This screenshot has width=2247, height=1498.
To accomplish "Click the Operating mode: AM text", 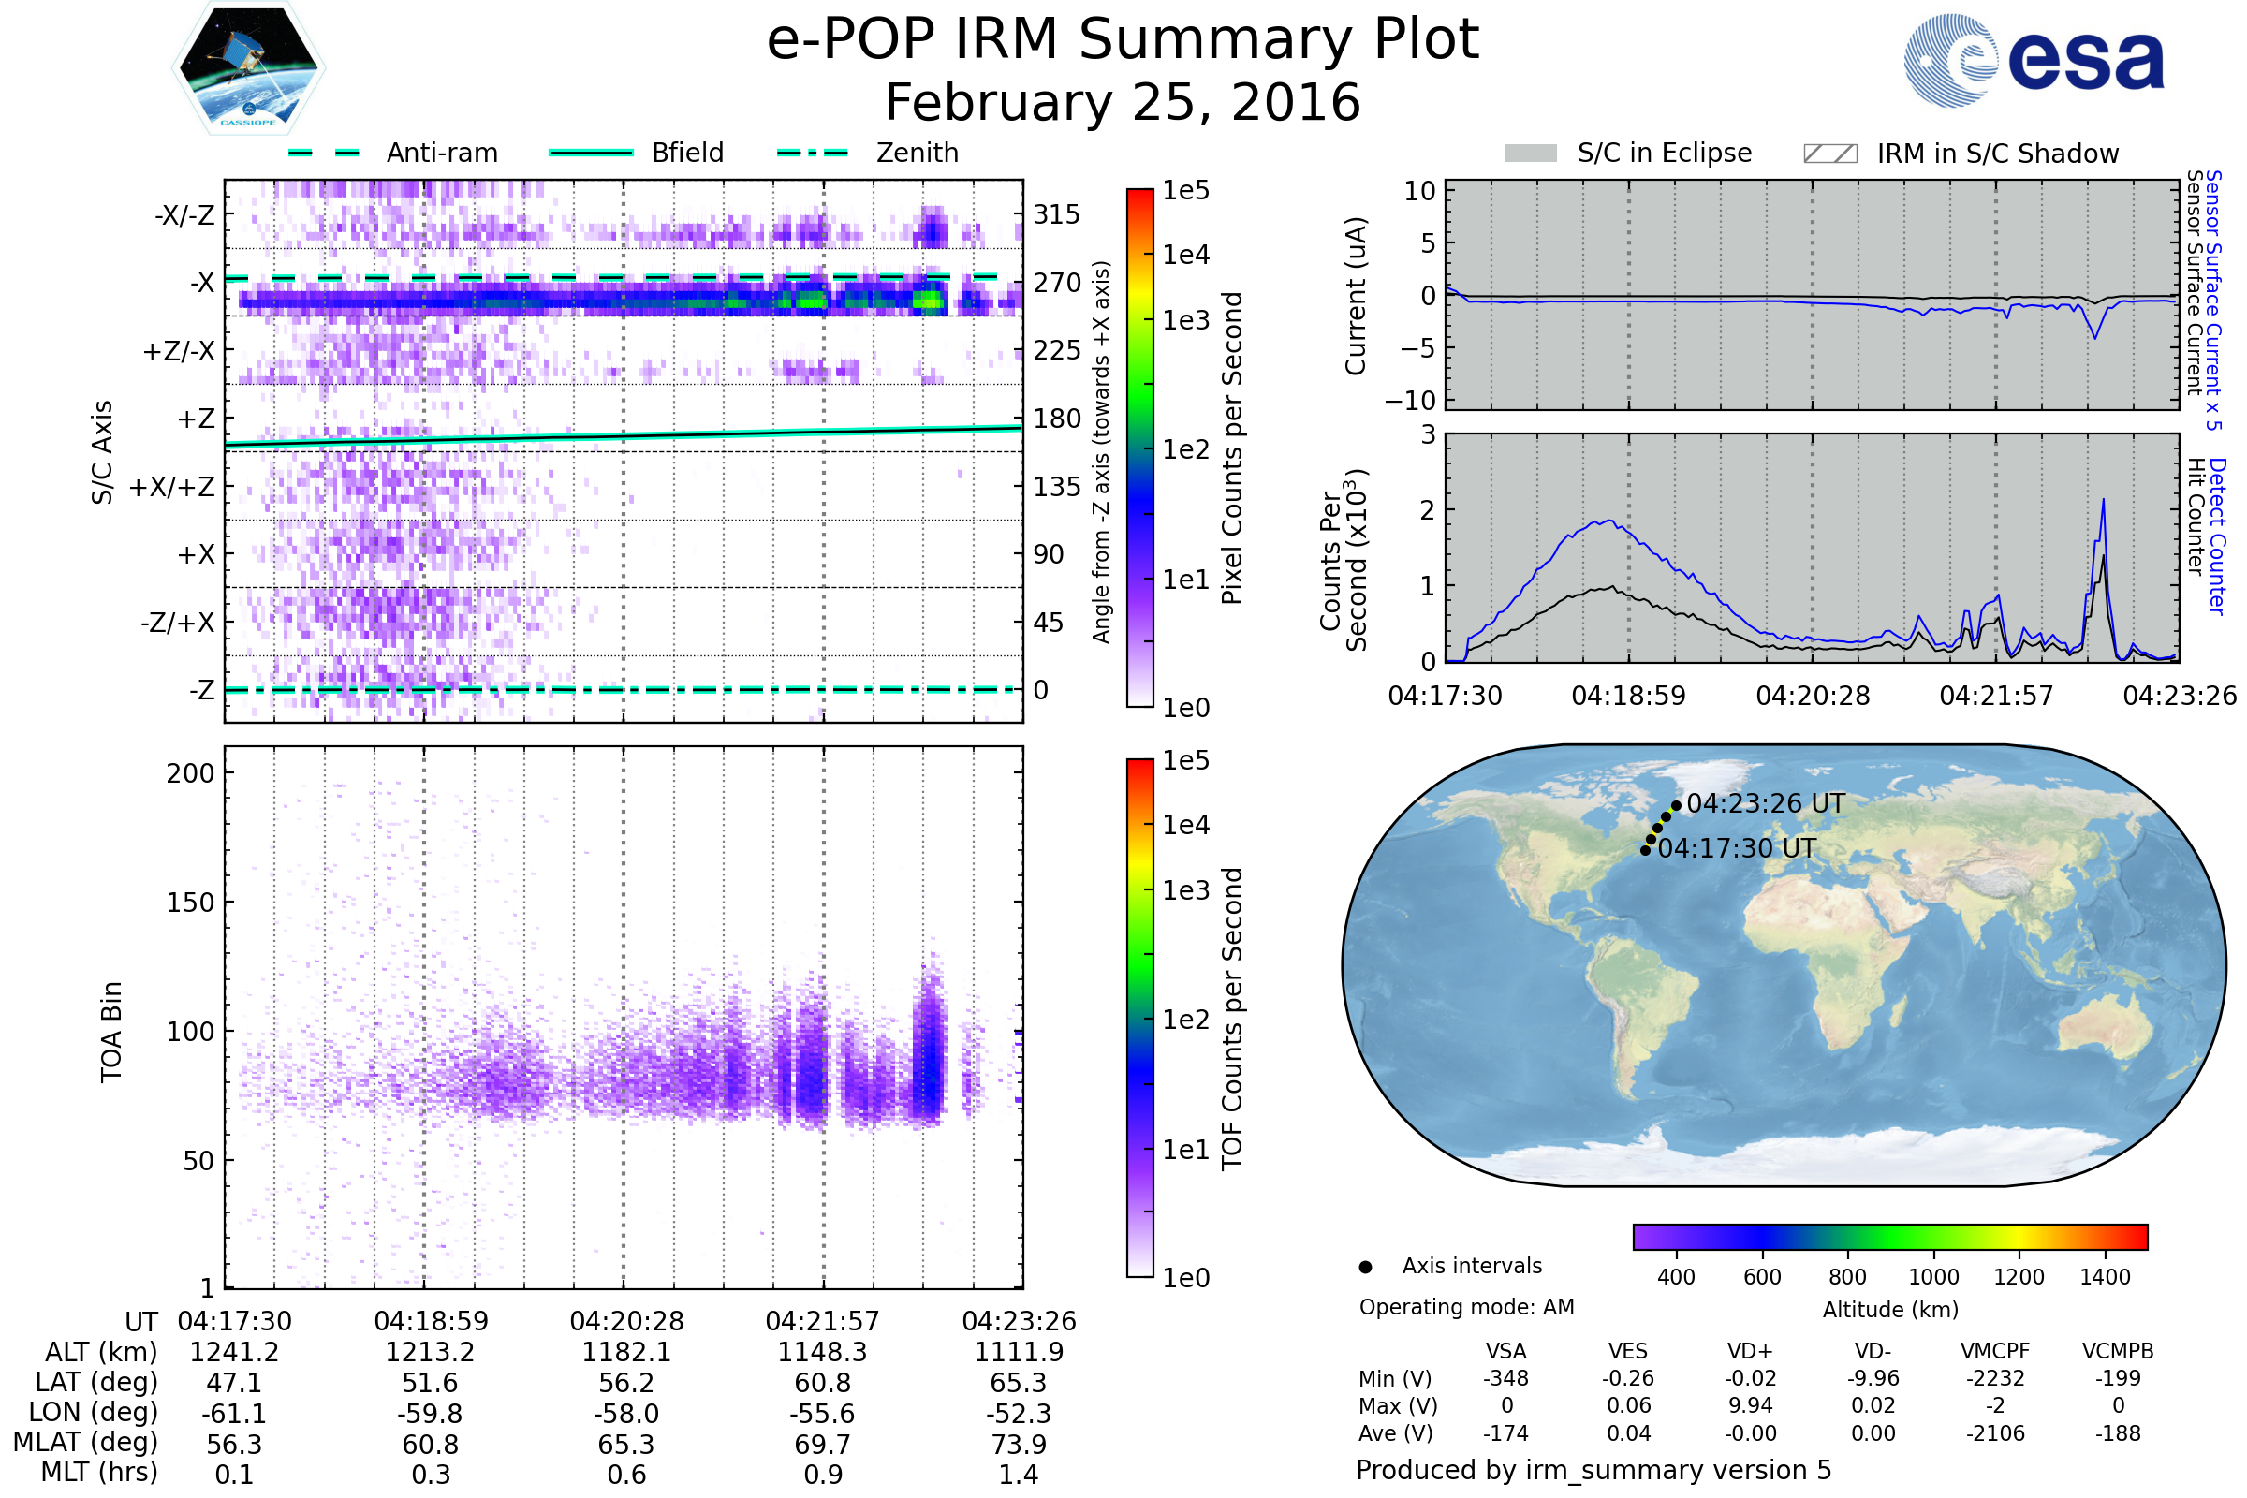I will point(1466,1307).
